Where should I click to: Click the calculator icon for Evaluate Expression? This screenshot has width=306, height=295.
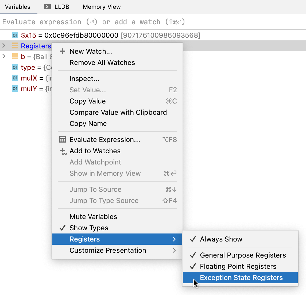(x=63, y=140)
